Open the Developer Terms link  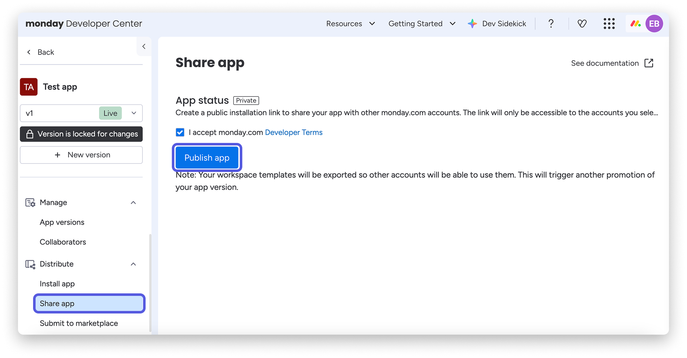(294, 132)
